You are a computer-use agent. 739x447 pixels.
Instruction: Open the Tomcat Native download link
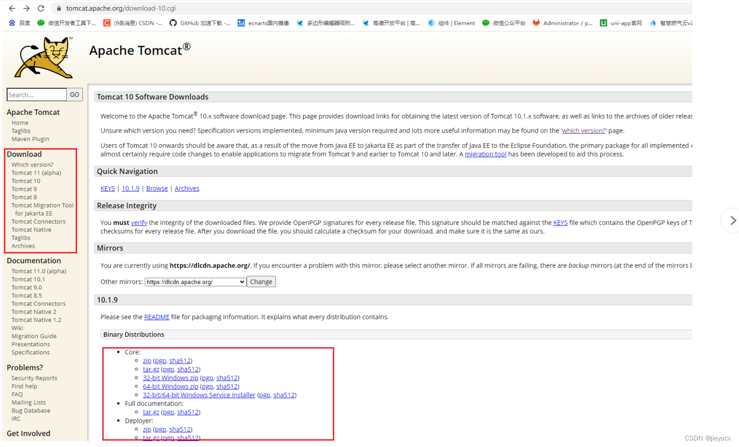coord(31,230)
